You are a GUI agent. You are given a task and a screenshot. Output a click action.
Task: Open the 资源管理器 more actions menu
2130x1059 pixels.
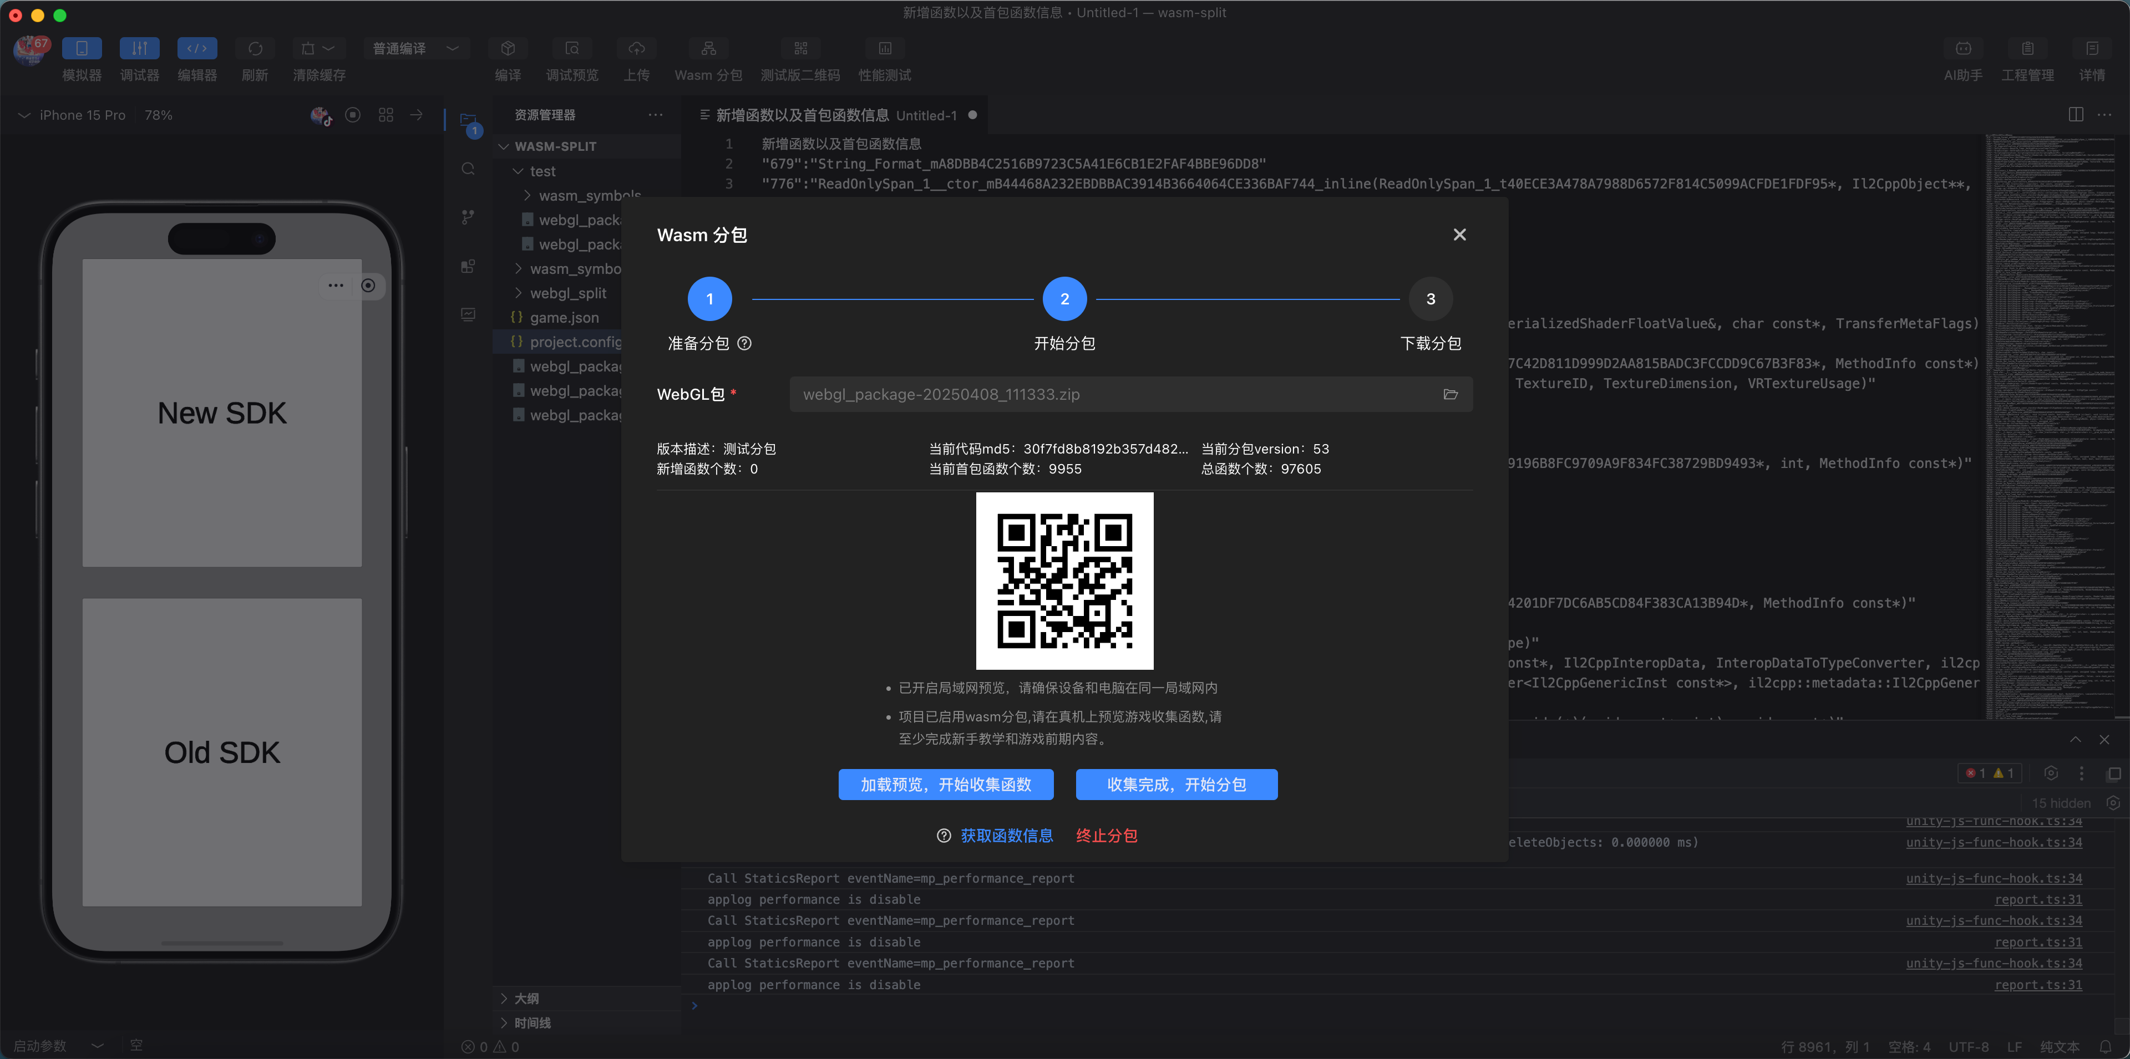[x=656, y=115]
